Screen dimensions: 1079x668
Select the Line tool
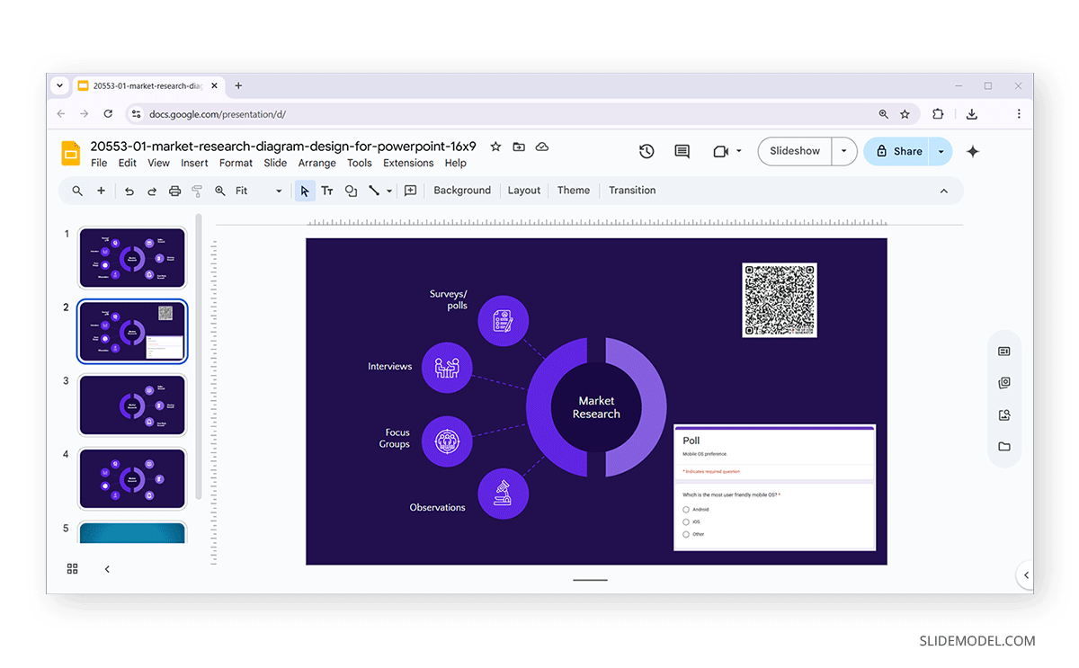coord(374,191)
